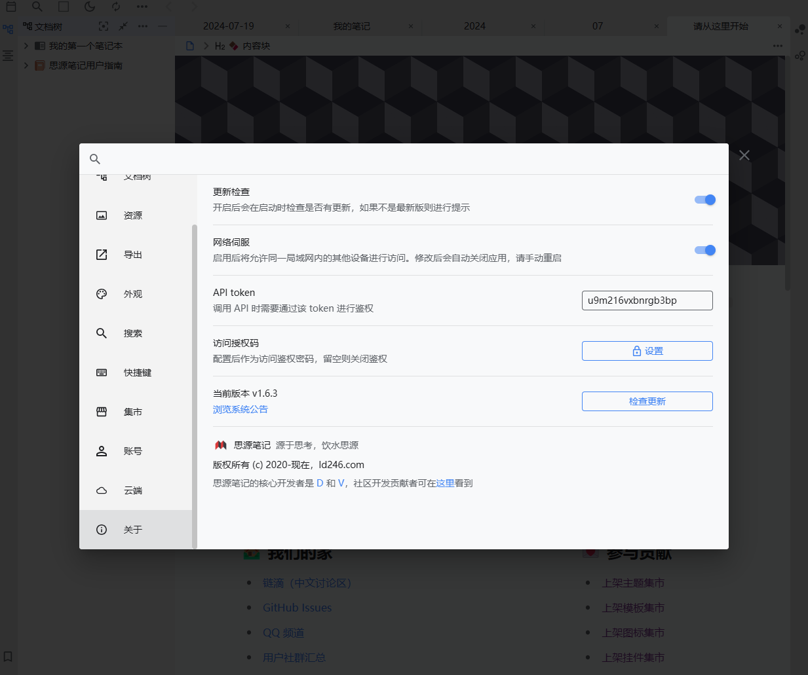Image resolution: width=808 pixels, height=675 pixels.
Task: Turn off the 网络伺服 network serving switch
Action: 704,250
